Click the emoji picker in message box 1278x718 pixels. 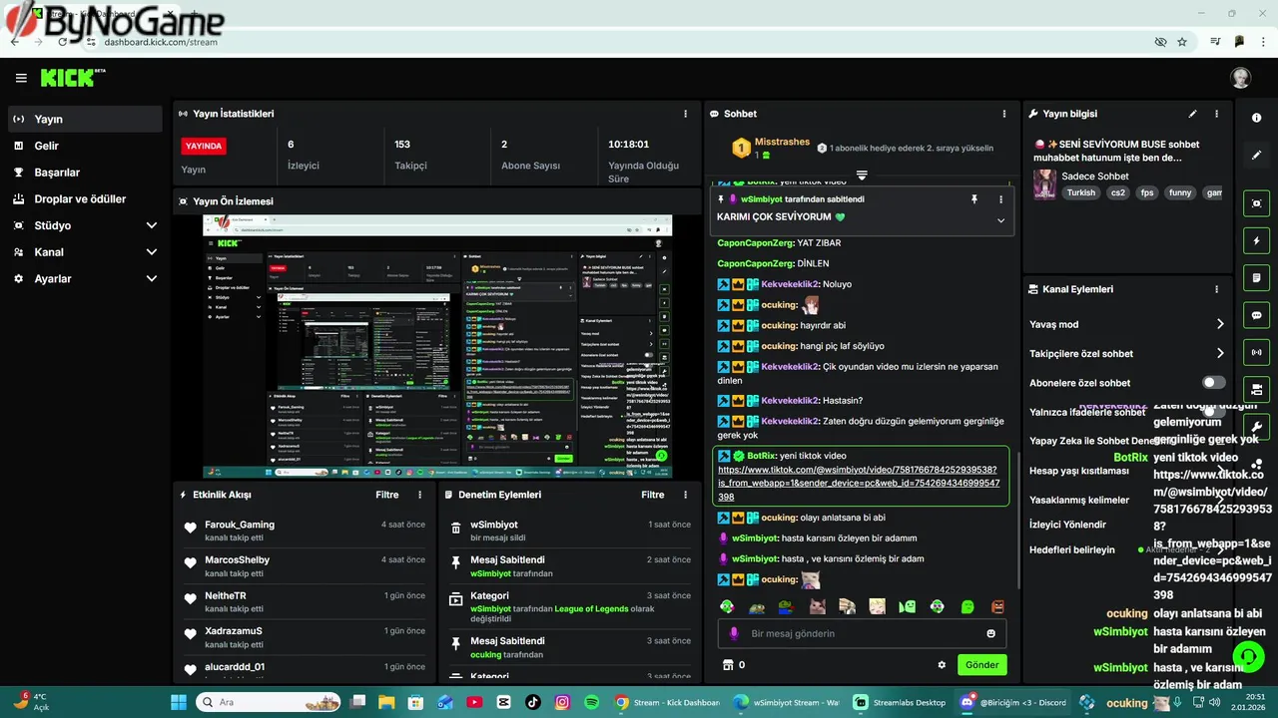(x=990, y=633)
